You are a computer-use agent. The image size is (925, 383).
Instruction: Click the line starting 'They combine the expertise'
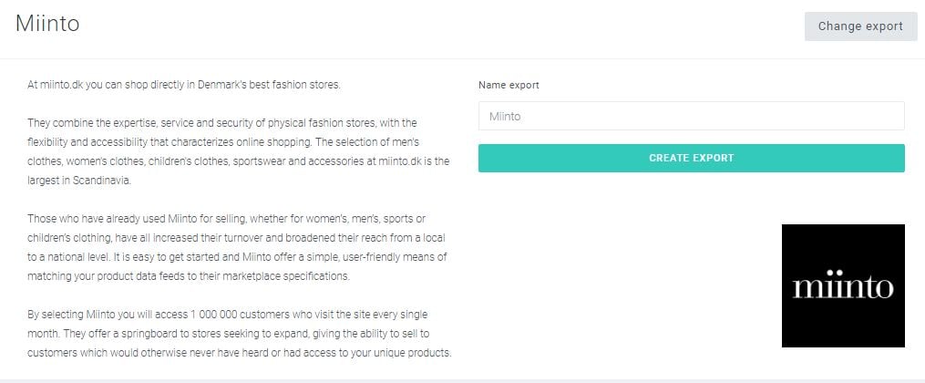tap(221, 123)
